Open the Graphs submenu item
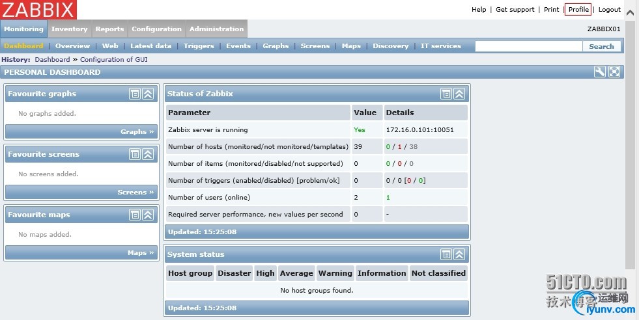The height and width of the screenshot is (320, 639). tap(276, 46)
